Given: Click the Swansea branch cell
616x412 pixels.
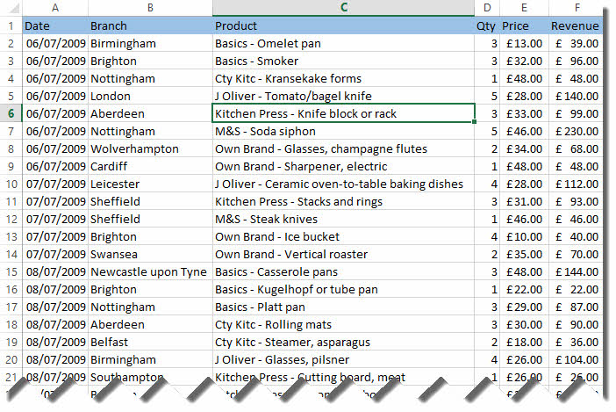Looking at the screenshot, I should pyautogui.click(x=150, y=255).
